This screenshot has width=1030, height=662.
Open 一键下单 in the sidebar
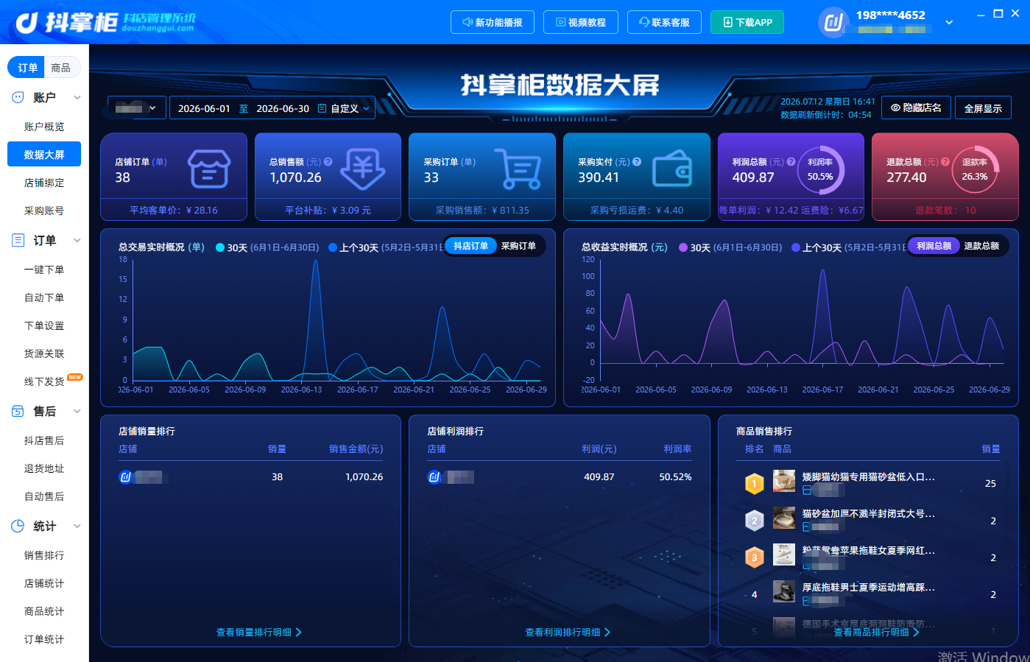(44, 270)
